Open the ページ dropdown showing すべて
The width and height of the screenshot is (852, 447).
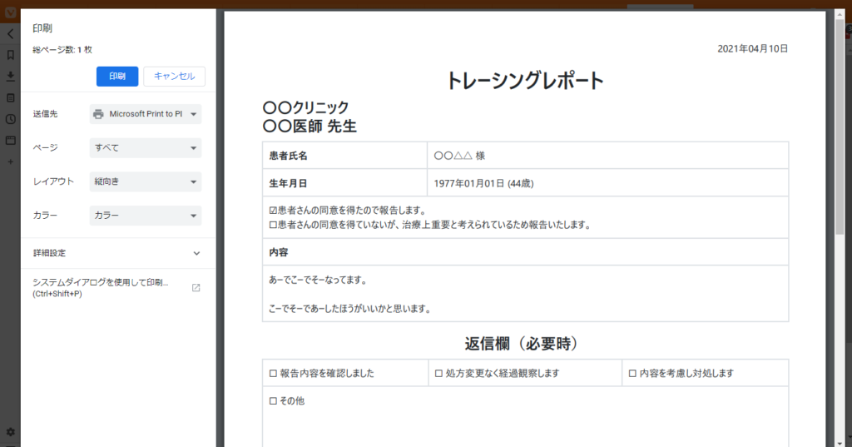tap(146, 148)
